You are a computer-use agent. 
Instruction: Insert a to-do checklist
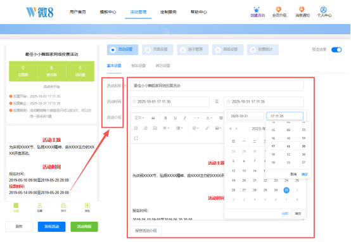pos(155,128)
